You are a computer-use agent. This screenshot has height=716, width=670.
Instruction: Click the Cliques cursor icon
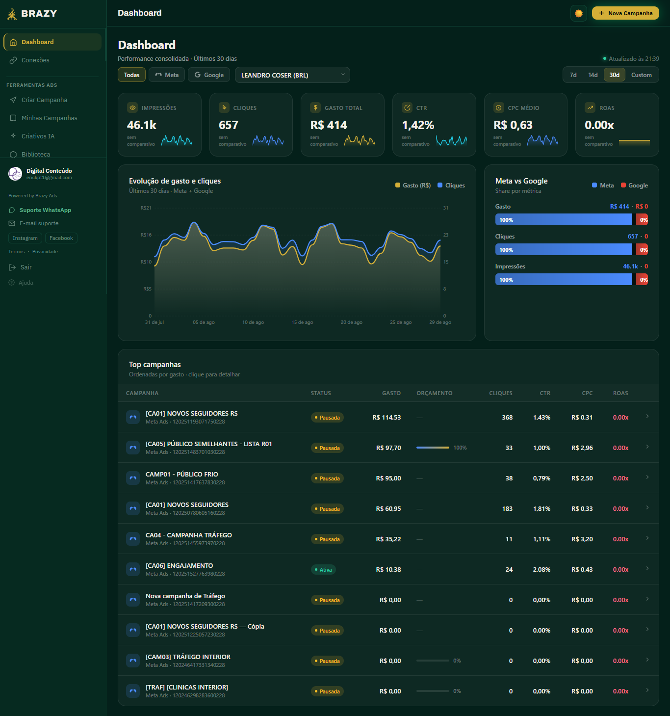coord(224,107)
